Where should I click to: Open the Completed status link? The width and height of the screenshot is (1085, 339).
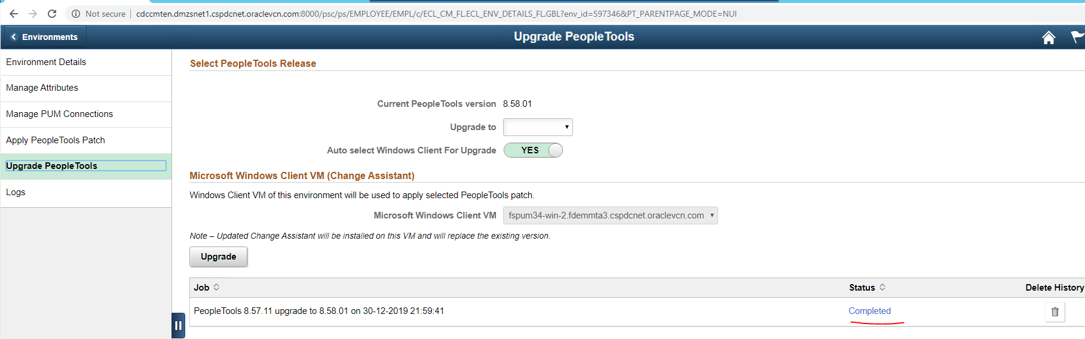[869, 311]
